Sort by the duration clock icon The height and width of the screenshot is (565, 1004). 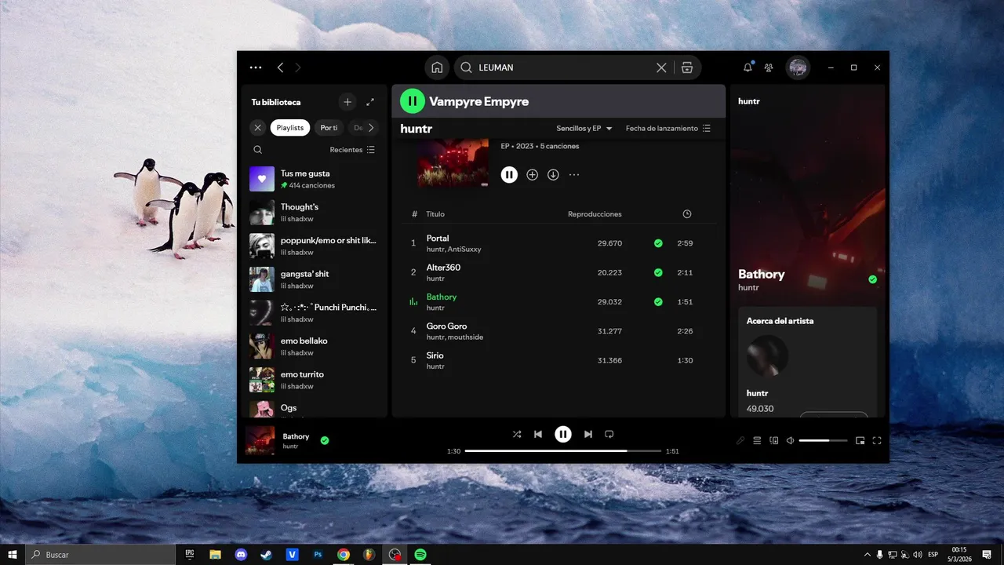click(687, 214)
